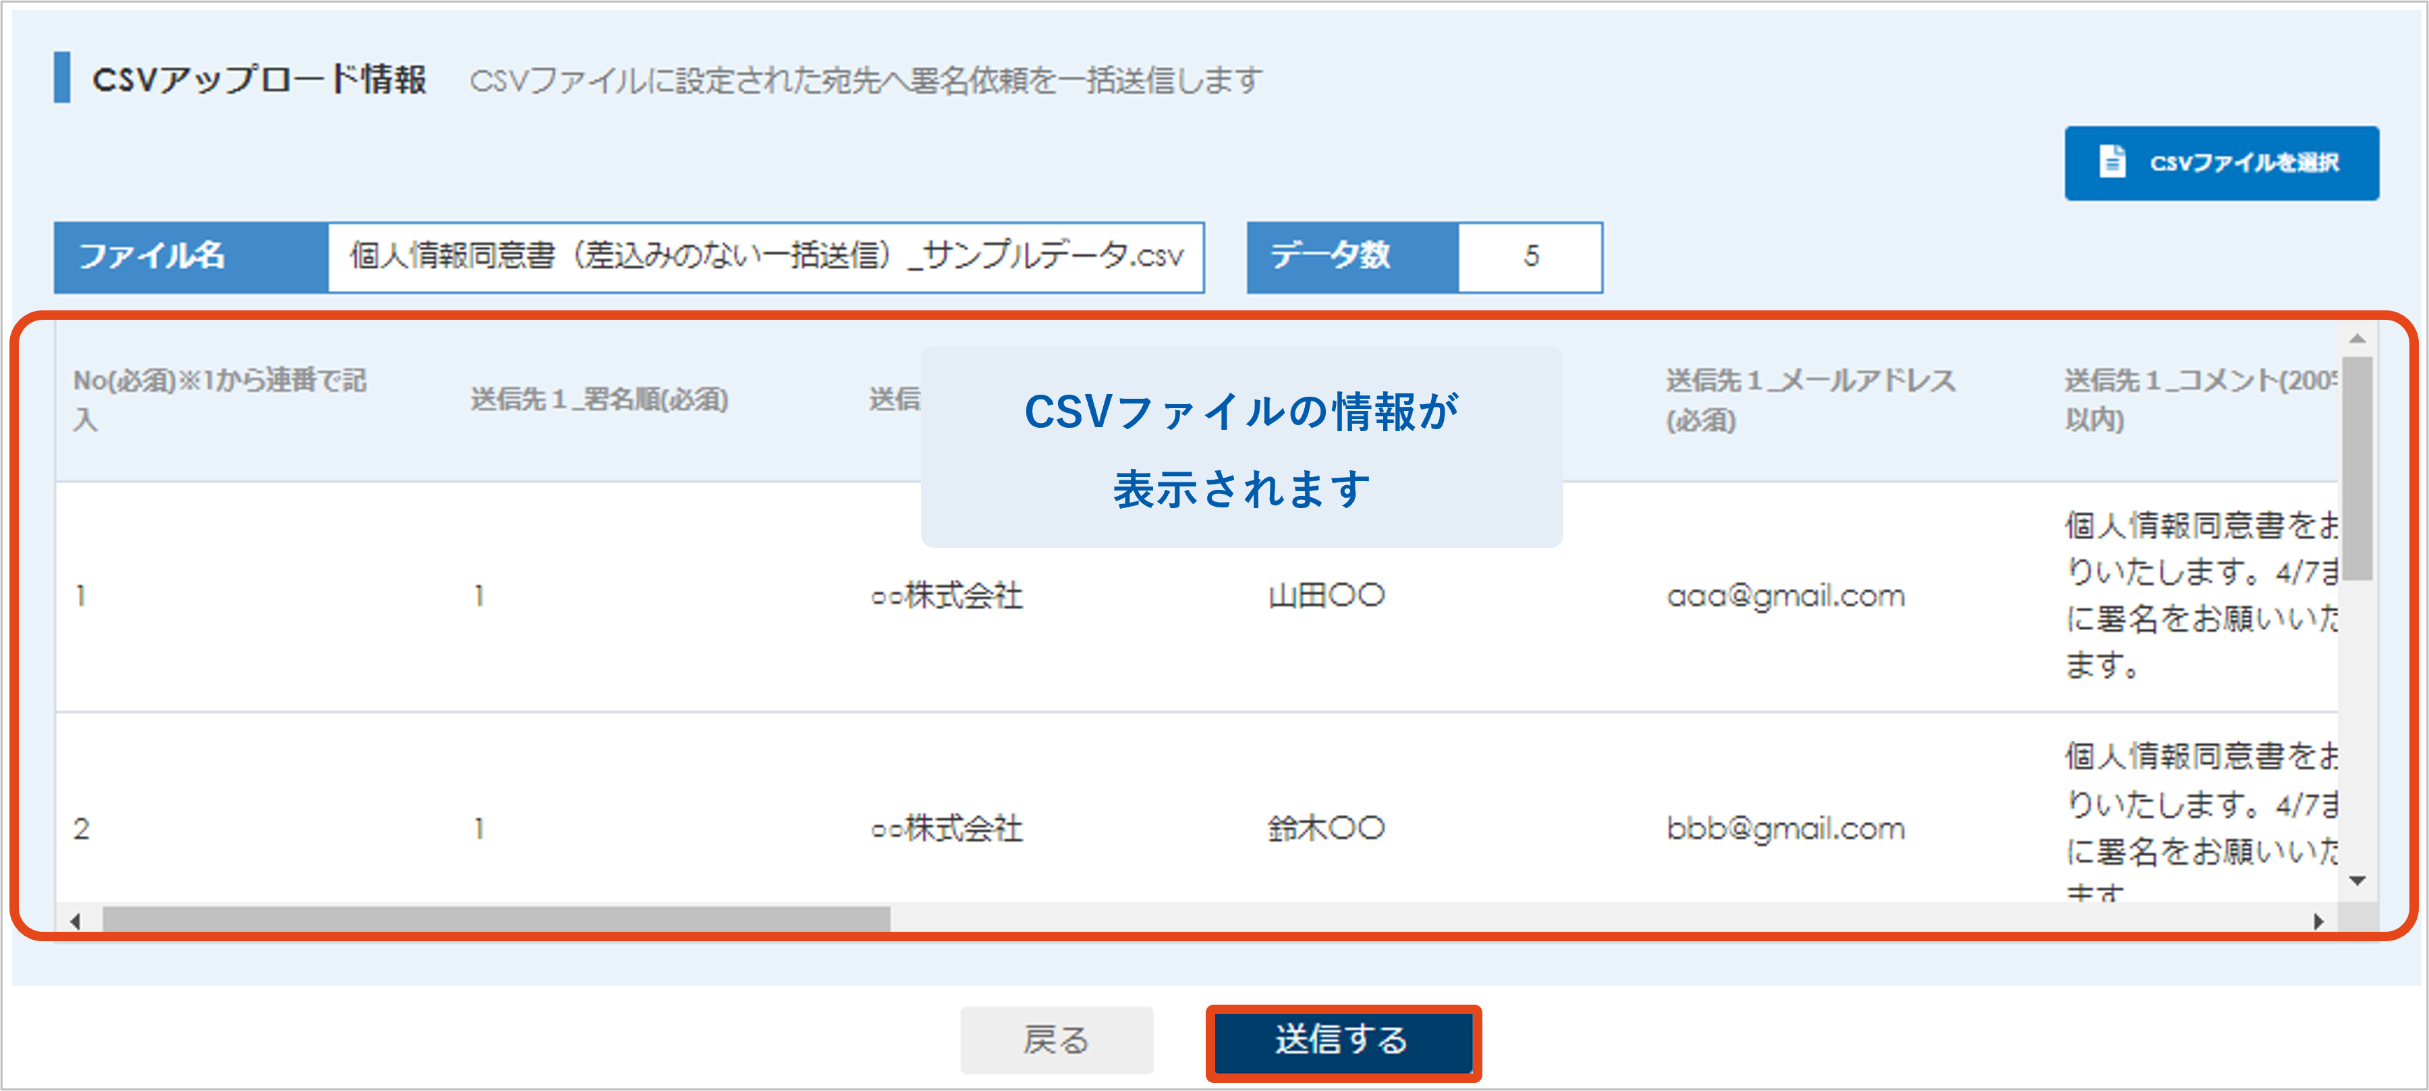This screenshot has width=2429, height=1091.
Task: Click the No(必須) column header
Action: (x=219, y=400)
